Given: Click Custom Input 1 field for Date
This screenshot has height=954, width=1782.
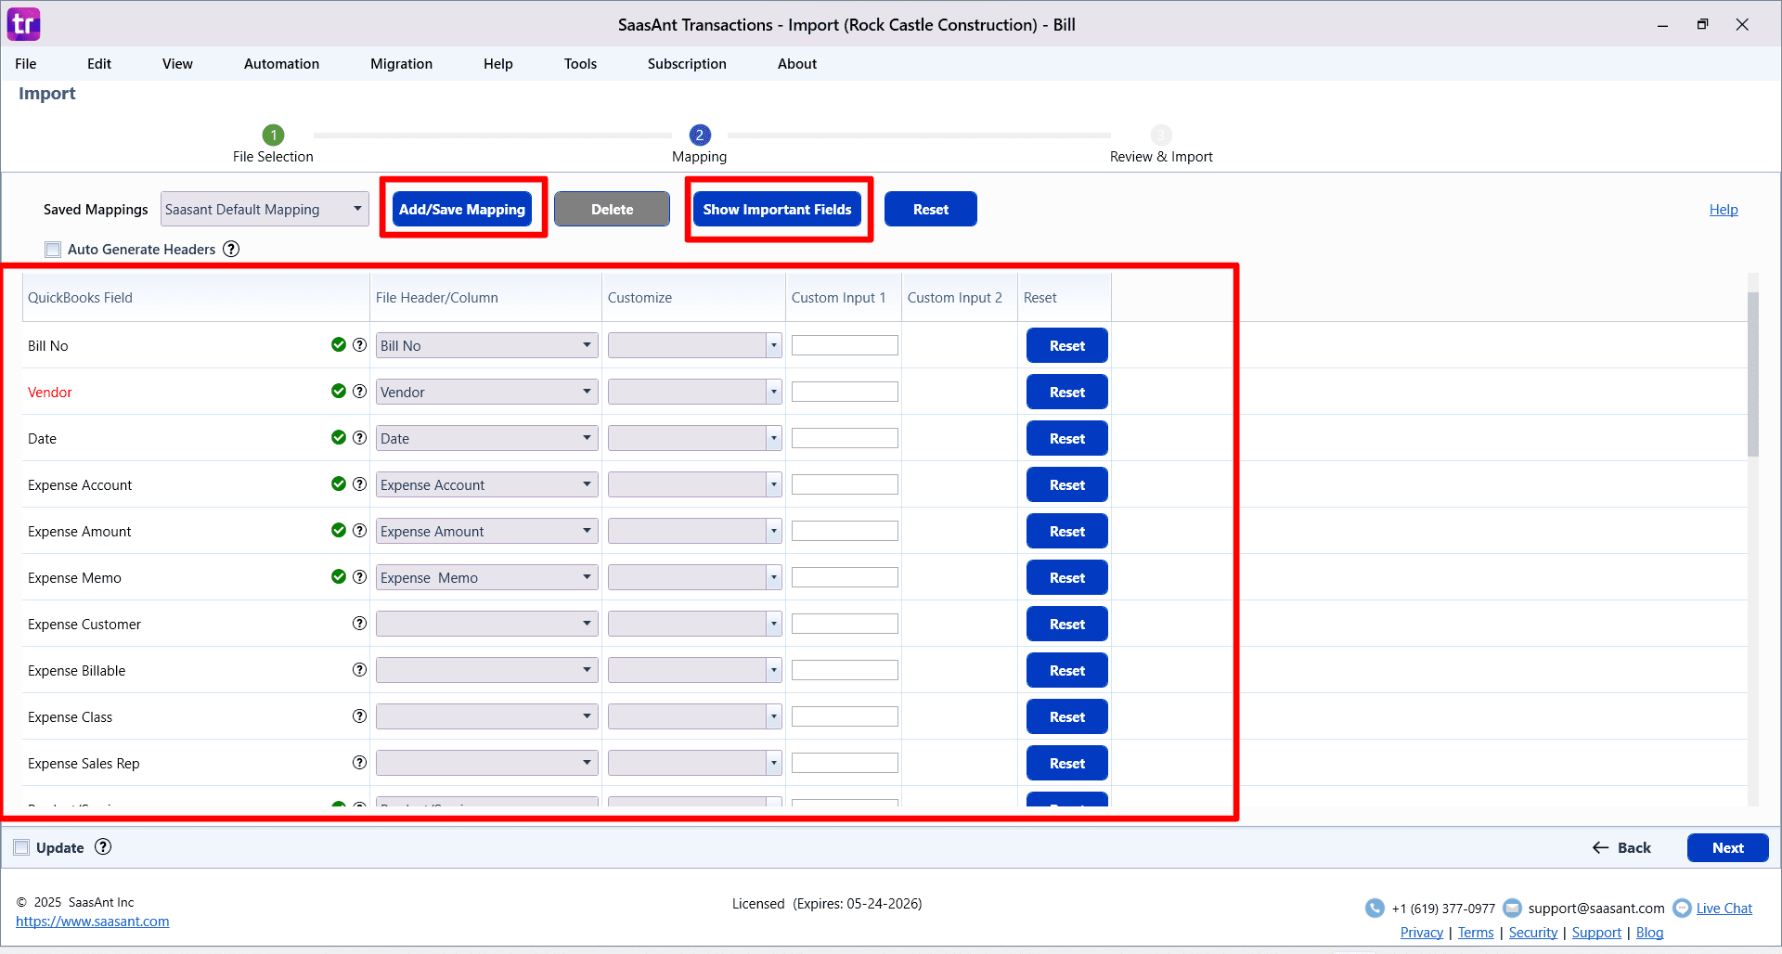Looking at the screenshot, I should [845, 438].
